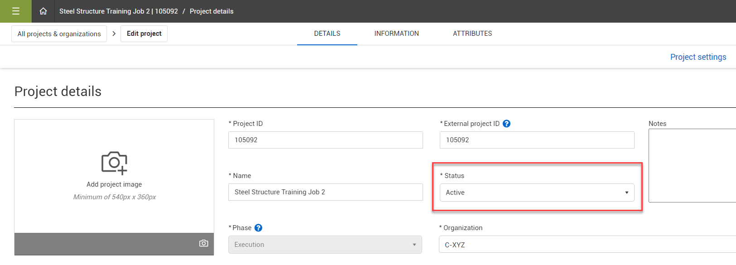Expand the Status dropdown
The image size is (736, 265).
coord(537,193)
